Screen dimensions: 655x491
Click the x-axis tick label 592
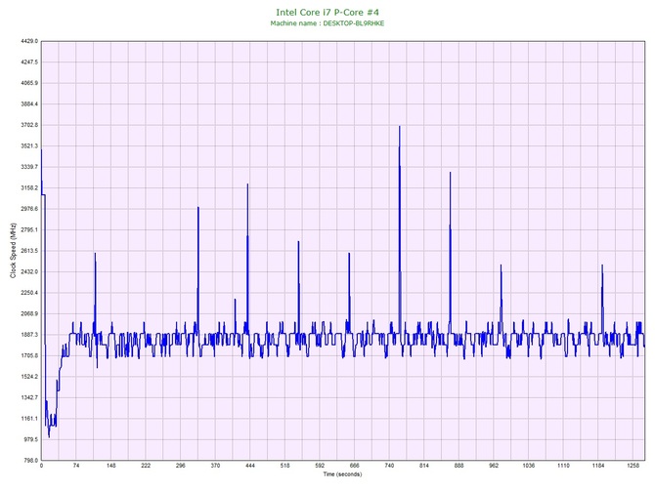point(320,466)
